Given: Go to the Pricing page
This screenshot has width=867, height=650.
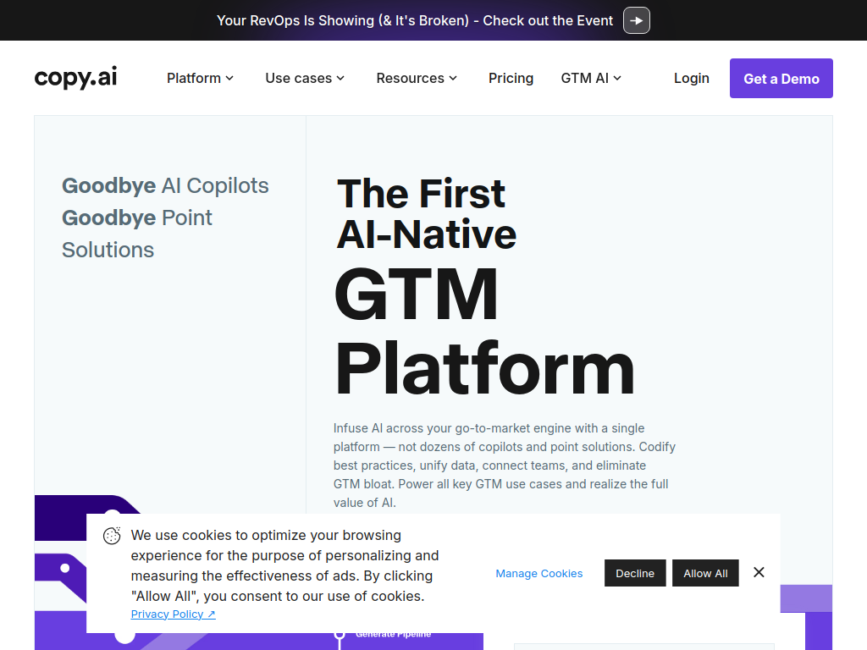Looking at the screenshot, I should [511, 78].
